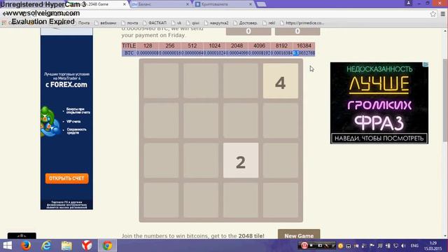Open the qiwi bookmark
The image size is (448, 252).
pos(193,23)
